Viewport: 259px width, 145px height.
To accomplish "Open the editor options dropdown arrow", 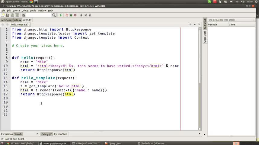I will tap(195, 24).
